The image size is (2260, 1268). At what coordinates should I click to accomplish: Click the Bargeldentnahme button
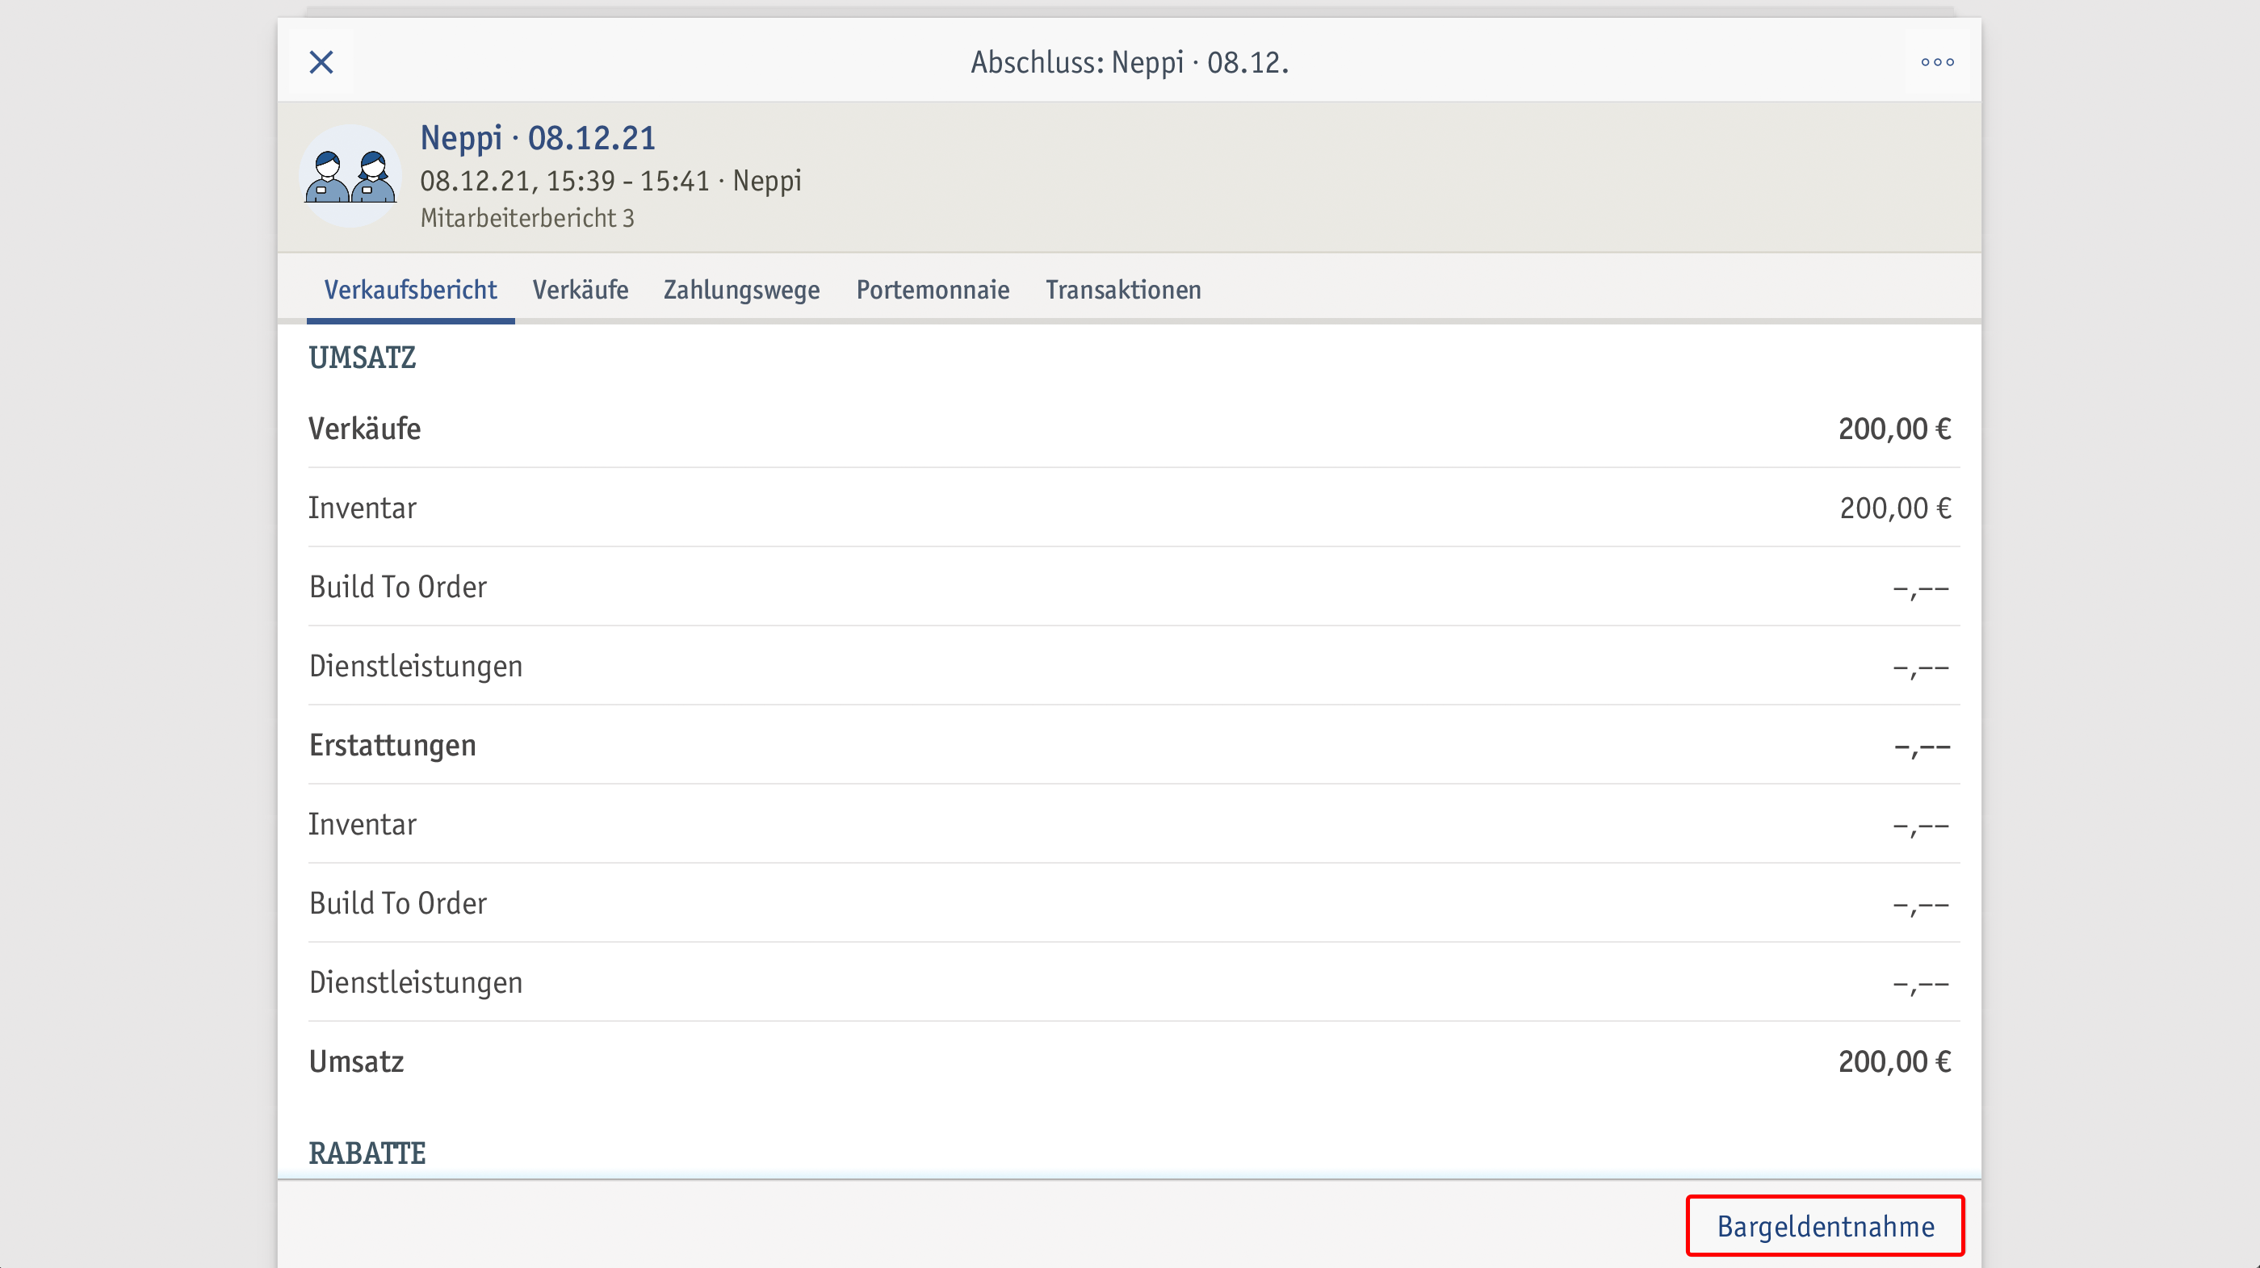(1825, 1226)
